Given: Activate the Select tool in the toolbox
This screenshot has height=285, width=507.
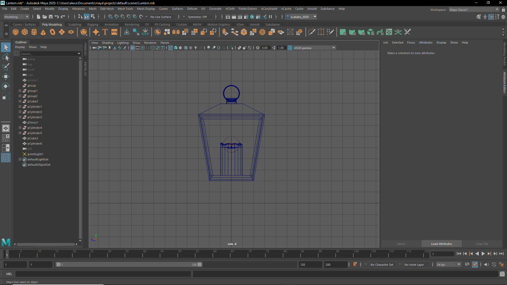Looking at the screenshot, I should [x=5, y=47].
